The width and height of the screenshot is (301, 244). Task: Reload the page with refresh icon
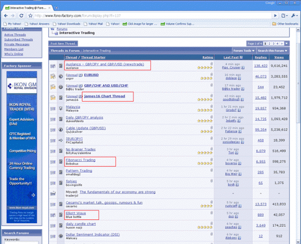[x=21, y=16]
